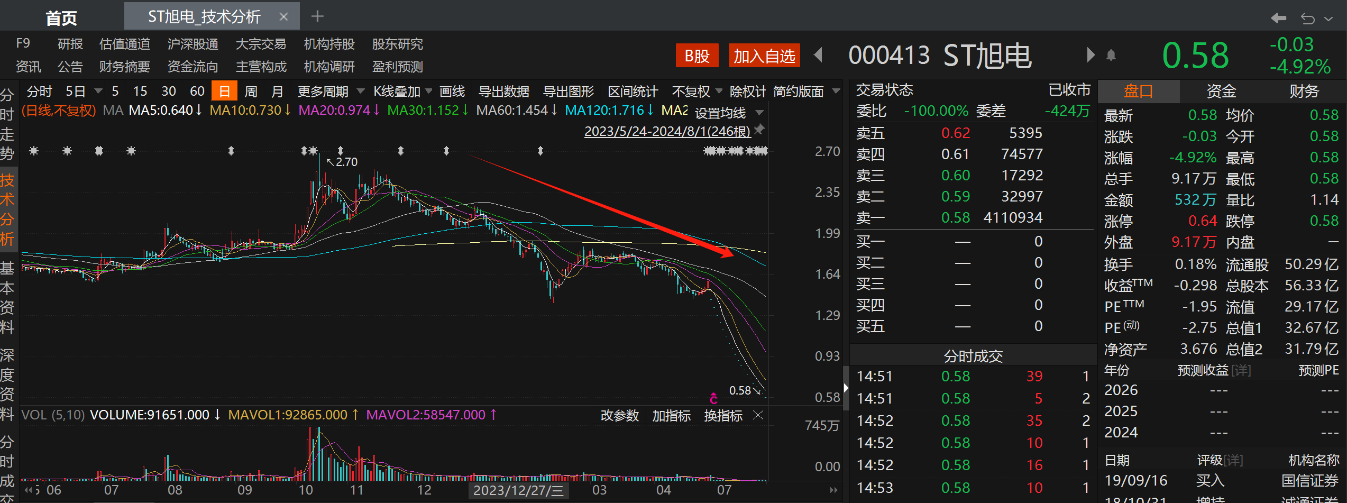Switch to the 30-minute K-line period
1347x503 pixels.
click(169, 92)
